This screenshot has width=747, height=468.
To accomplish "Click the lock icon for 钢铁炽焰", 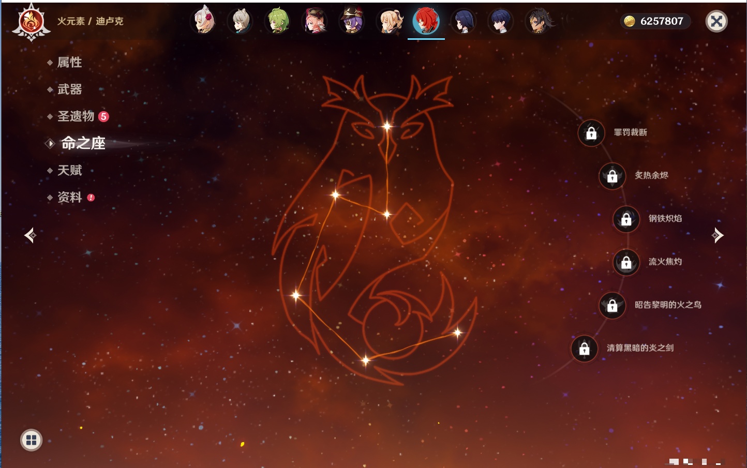I will pyautogui.click(x=626, y=219).
